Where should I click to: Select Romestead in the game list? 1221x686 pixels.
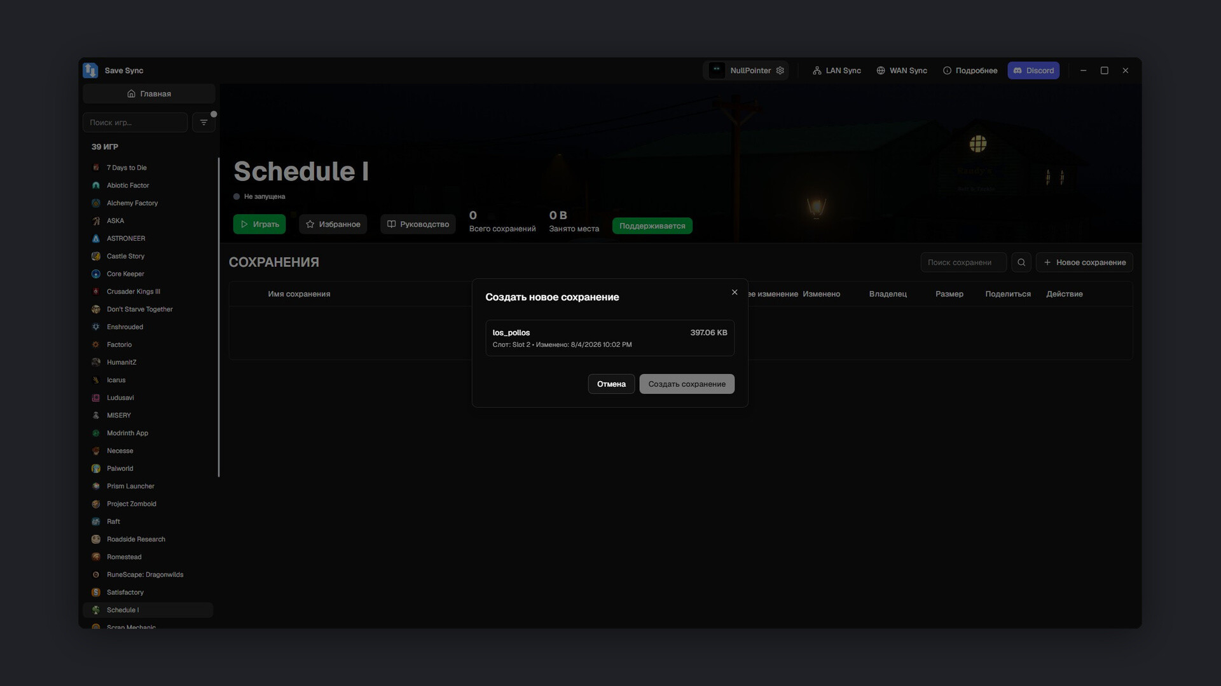pos(148,557)
